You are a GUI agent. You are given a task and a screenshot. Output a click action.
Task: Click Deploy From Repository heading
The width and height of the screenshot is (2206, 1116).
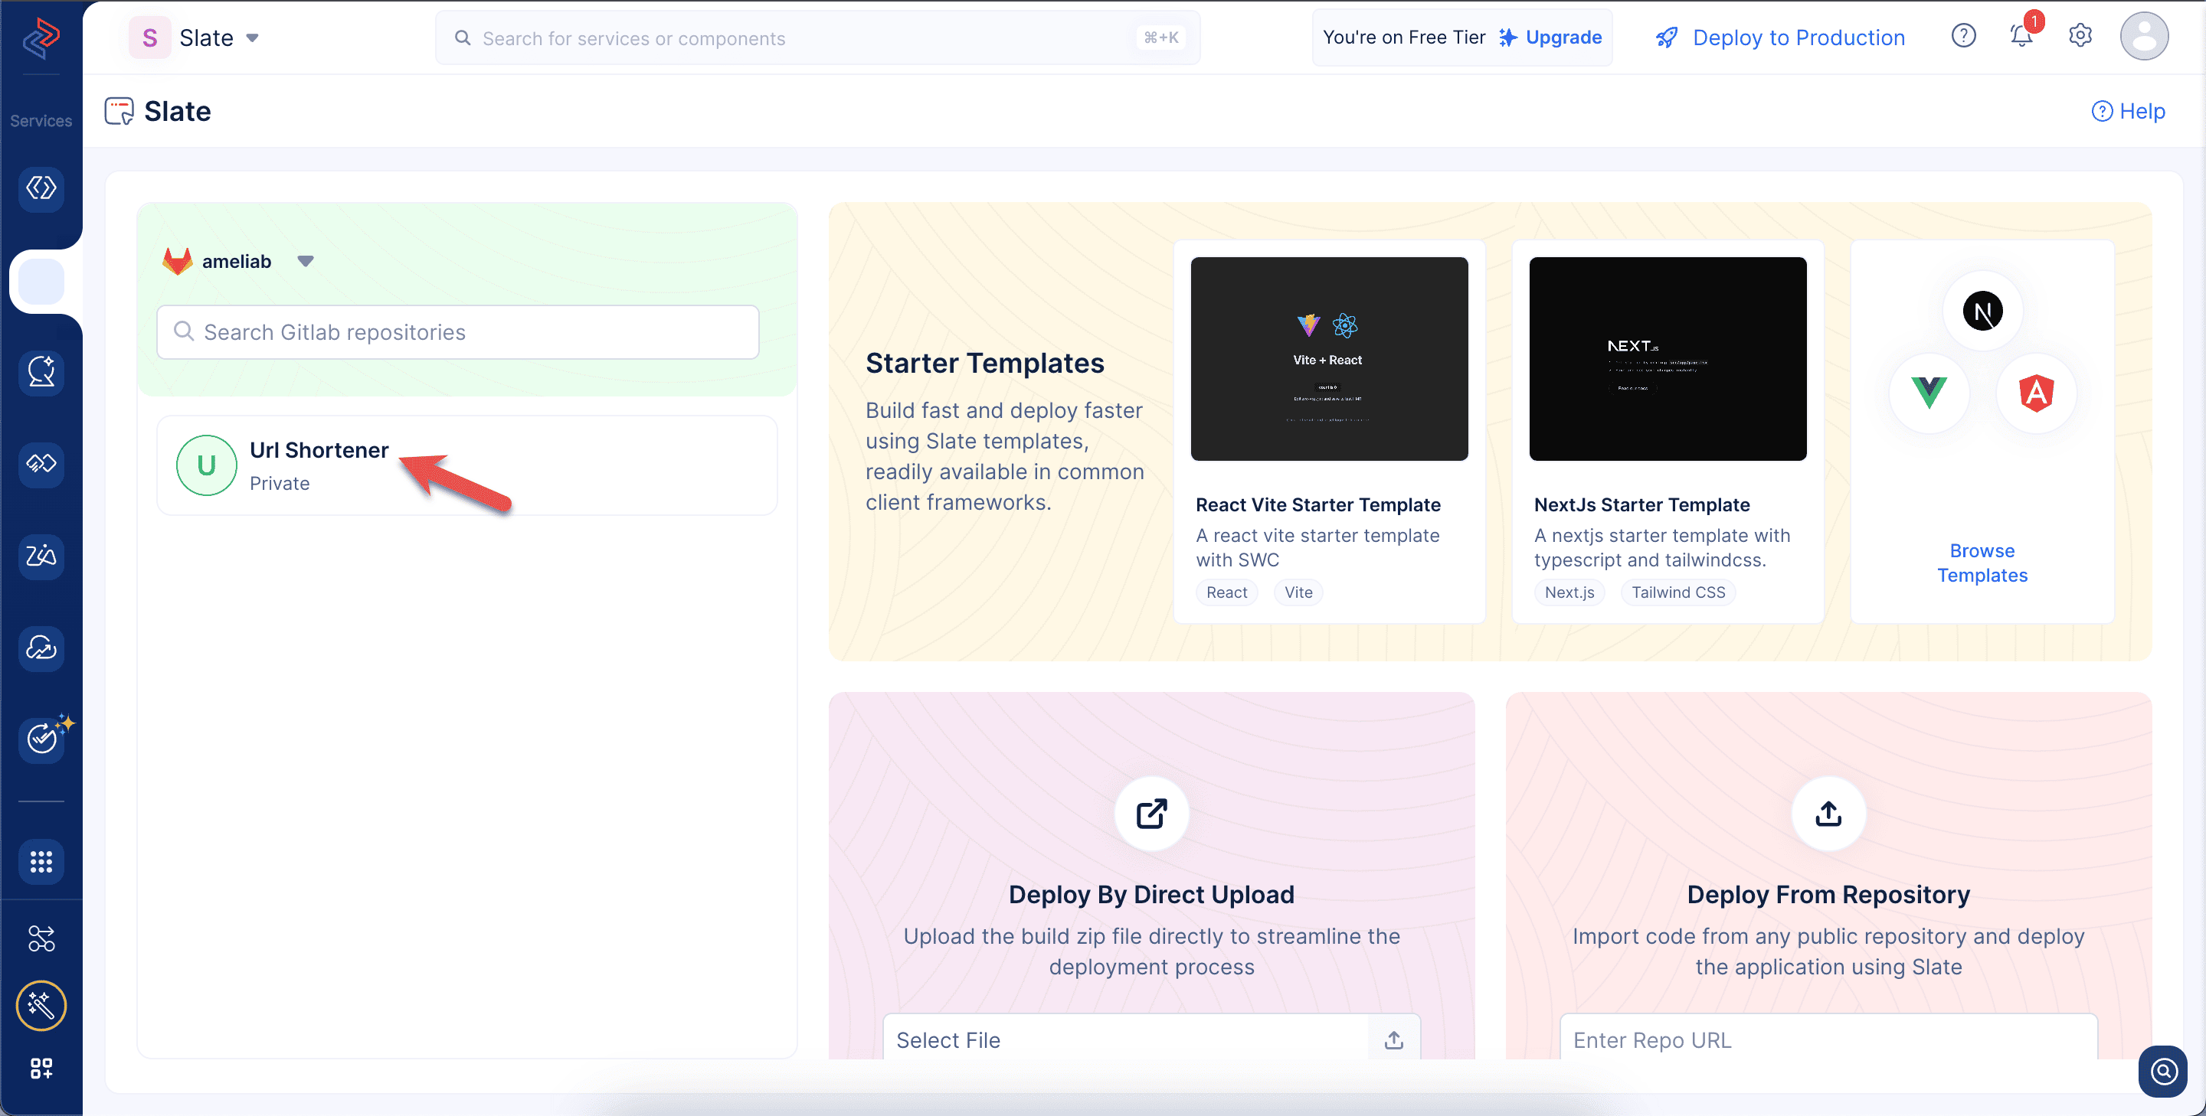coord(1828,894)
